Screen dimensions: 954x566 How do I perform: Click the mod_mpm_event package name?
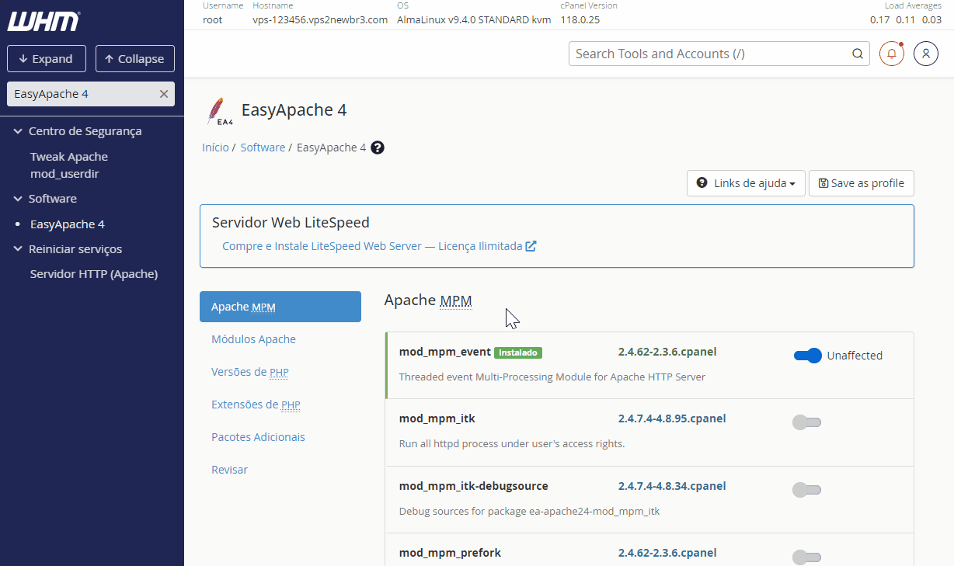[x=445, y=352]
